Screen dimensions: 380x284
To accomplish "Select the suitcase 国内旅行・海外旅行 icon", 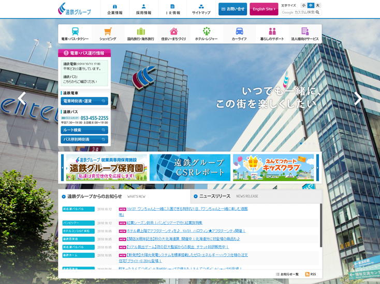I will (141, 31).
